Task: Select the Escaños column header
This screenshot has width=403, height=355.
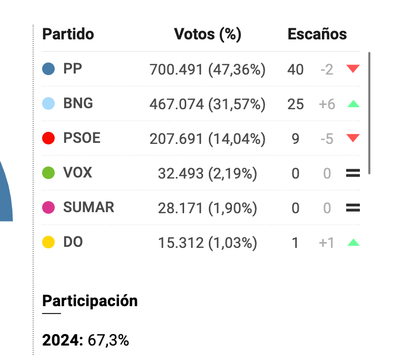Action: point(317,34)
